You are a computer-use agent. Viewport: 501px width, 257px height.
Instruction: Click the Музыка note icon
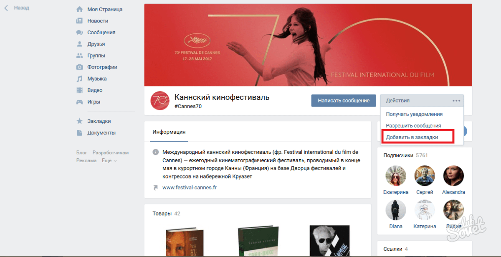(79, 79)
